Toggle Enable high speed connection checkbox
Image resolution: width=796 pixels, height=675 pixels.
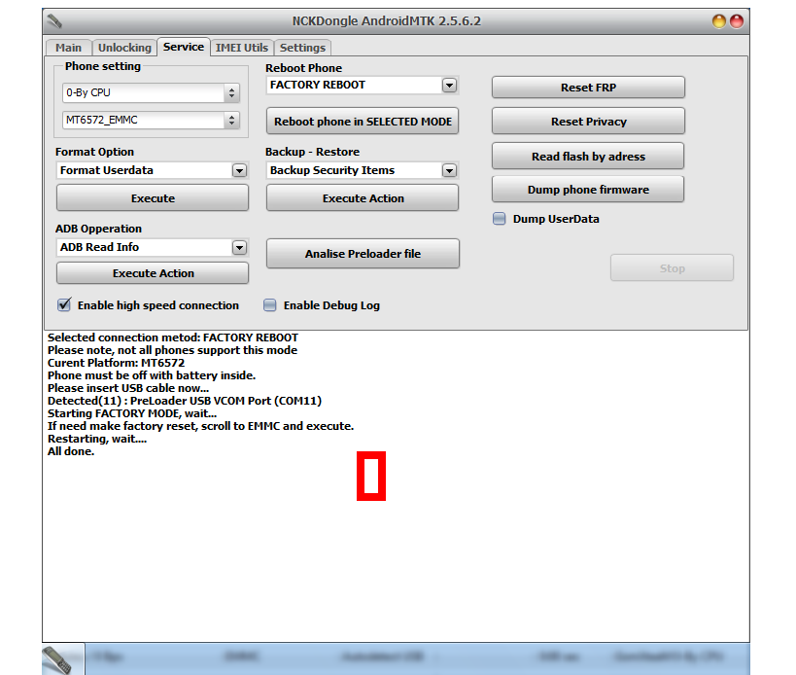click(64, 304)
